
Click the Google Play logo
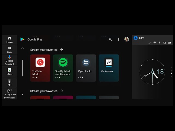(x=22, y=39)
